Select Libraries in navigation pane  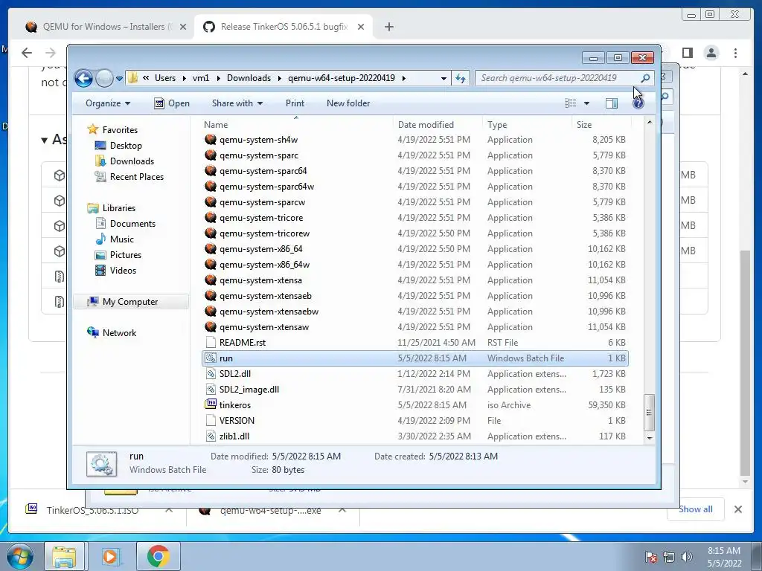click(118, 208)
